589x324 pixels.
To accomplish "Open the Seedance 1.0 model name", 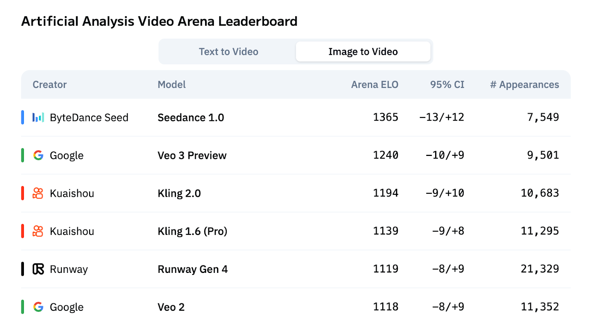I will pyautogui.click(x=191, y=117).
